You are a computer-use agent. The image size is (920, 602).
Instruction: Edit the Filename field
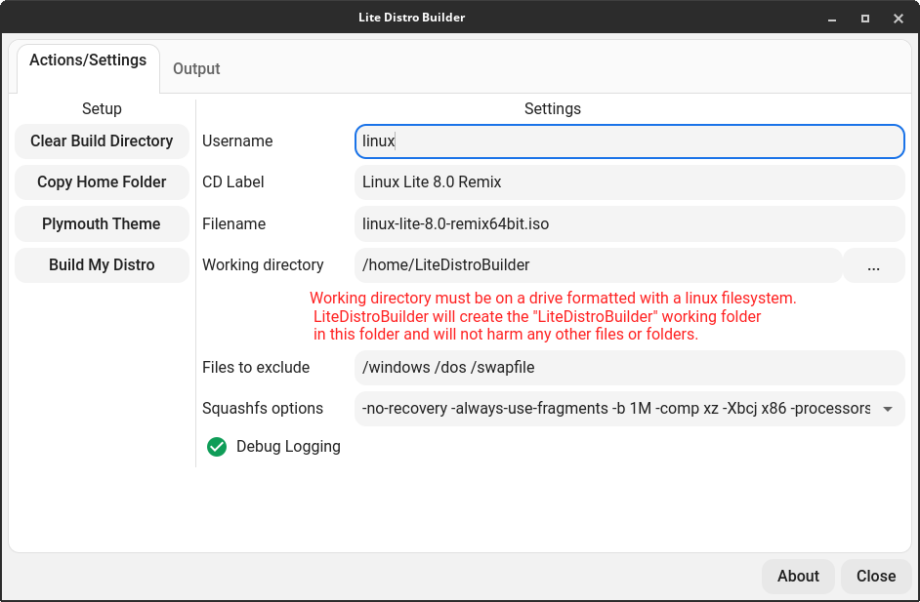(630, 223)
